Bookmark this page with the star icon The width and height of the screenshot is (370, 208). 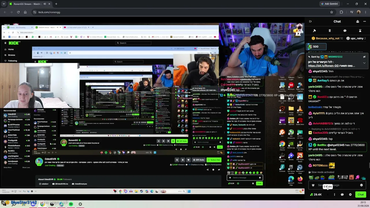tap(332, 12)
